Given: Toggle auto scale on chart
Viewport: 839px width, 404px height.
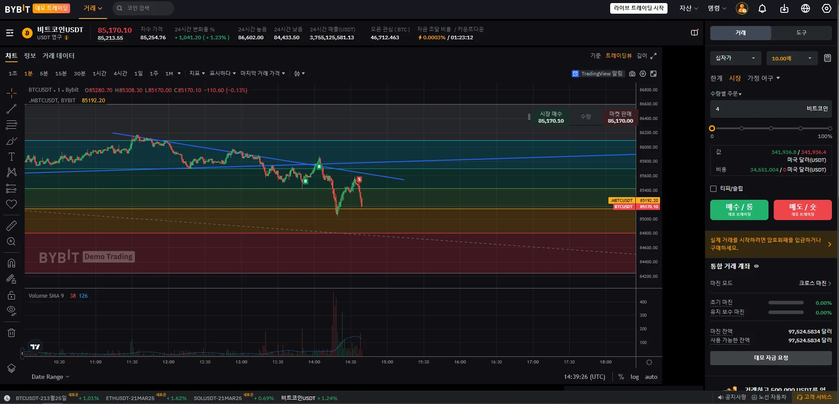Looking at the screenshot, I should click(x=651, y=377).
